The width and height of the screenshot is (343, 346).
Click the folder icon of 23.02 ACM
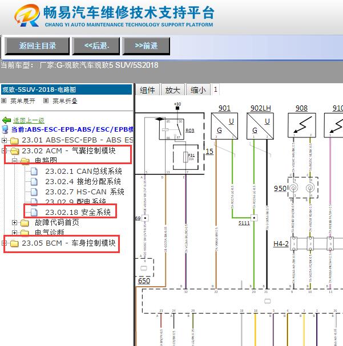(15, 151)
